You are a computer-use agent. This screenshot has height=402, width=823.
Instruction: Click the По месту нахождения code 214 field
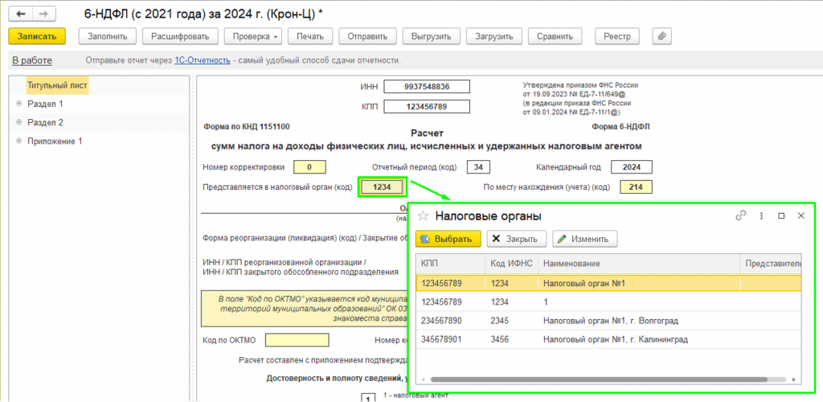[636, 187]
